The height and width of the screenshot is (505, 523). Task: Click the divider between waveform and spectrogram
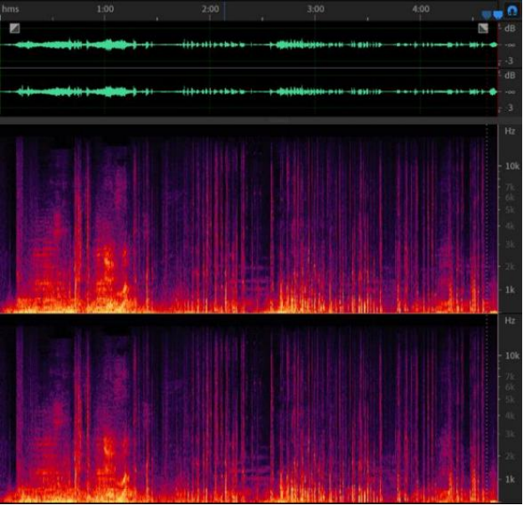pos(251,121)
